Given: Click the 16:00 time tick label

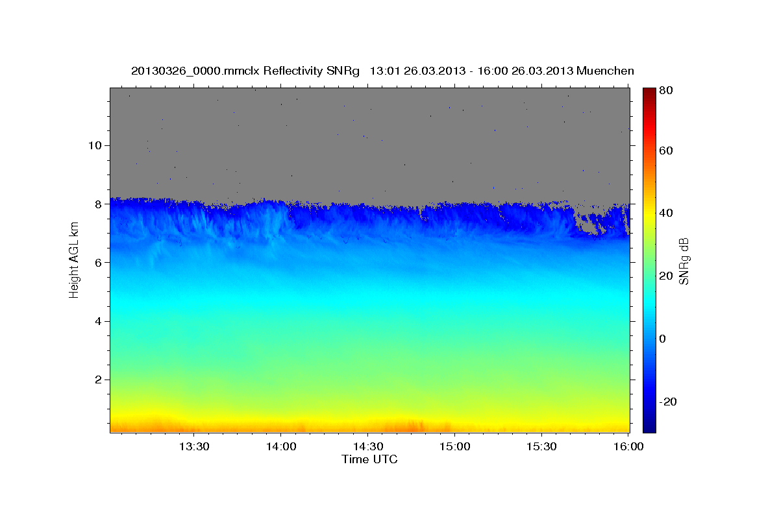Looking at the screenshot, I should (628, 446).
